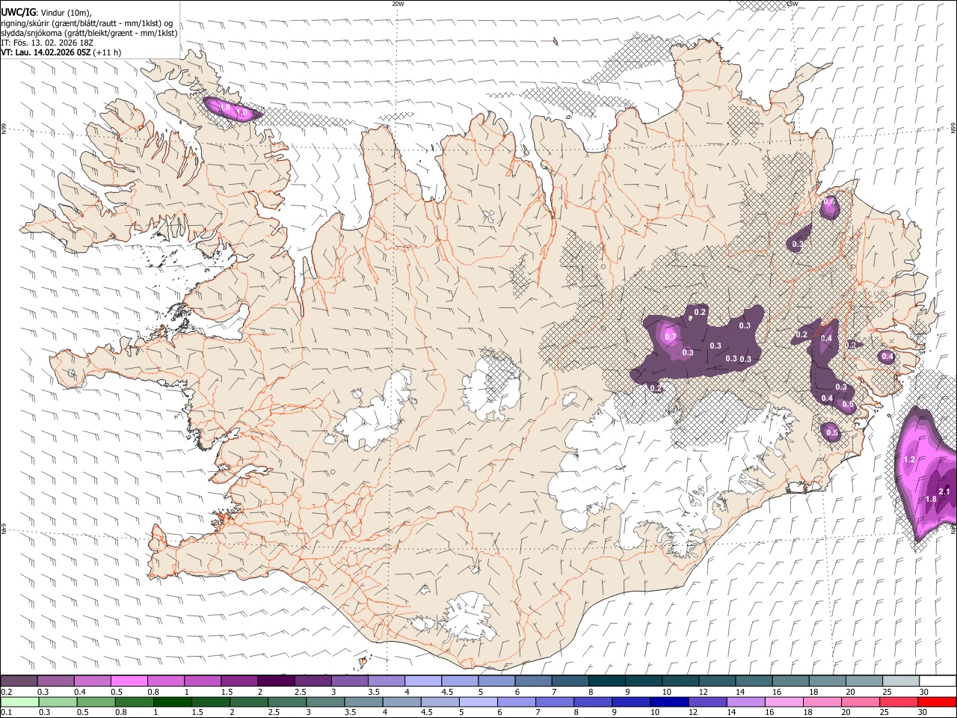This screenshot has width=957, height=718.
Task: Select the light pink 16 rain scale swatch
Action: (784, 702)
